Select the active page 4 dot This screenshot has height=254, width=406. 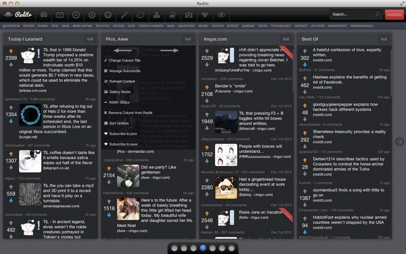point(203,248)
